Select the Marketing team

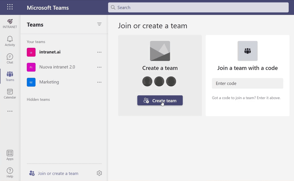pyautogui.click(x=49, y=82)
